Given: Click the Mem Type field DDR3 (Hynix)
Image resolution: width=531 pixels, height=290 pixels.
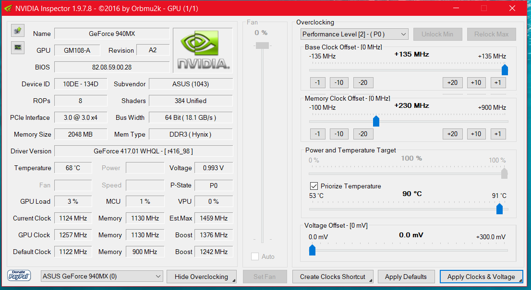Looking at the screenshot, I should pyautogui.click(x=191, y=134).
